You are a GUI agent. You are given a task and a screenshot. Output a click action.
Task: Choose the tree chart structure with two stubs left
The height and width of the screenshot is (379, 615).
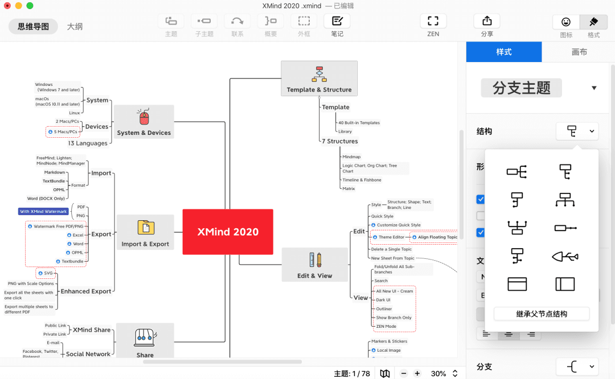[516, 200]
